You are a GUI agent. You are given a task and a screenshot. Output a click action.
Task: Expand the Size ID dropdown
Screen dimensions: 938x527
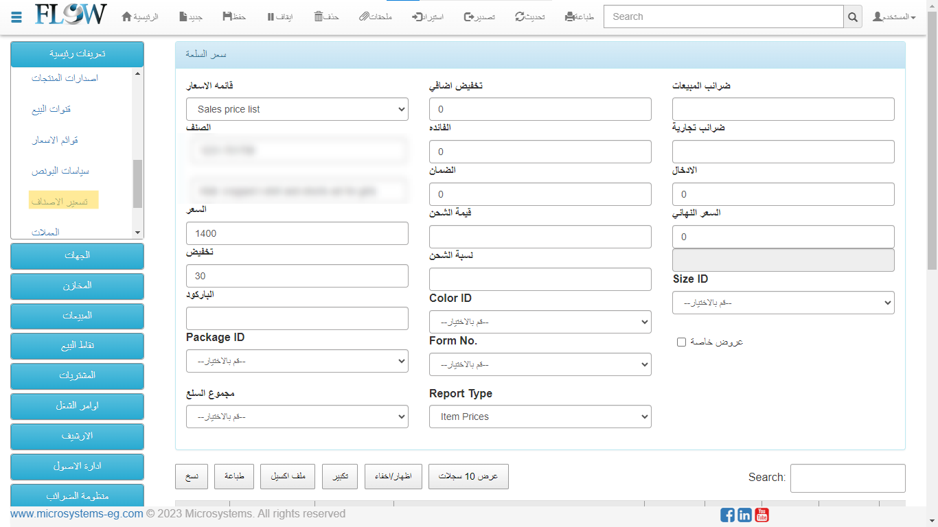[783, 303]
